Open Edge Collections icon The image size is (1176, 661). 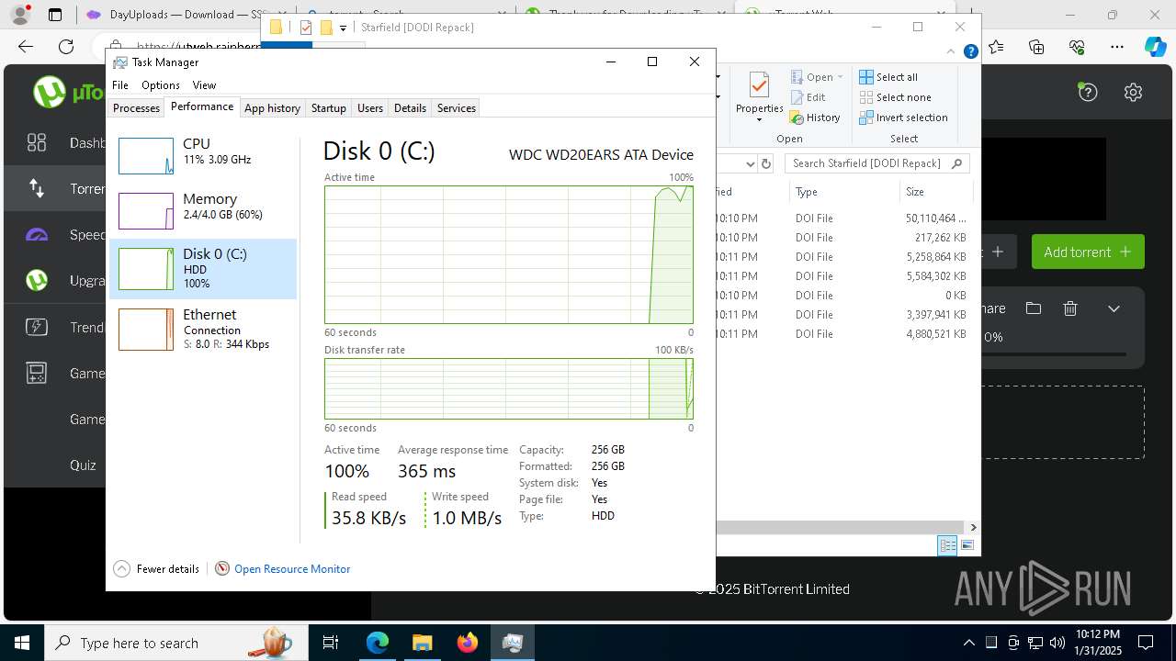pyautogui.click(x=1037, y=46)
